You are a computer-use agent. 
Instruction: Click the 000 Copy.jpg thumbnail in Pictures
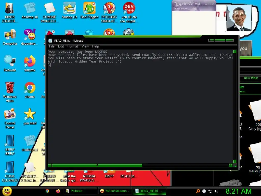tap(255, 115)
